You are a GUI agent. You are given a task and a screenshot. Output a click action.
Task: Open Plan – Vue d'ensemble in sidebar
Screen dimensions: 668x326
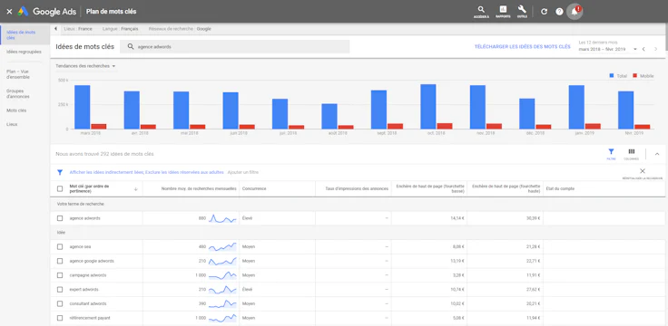[18, 74]
